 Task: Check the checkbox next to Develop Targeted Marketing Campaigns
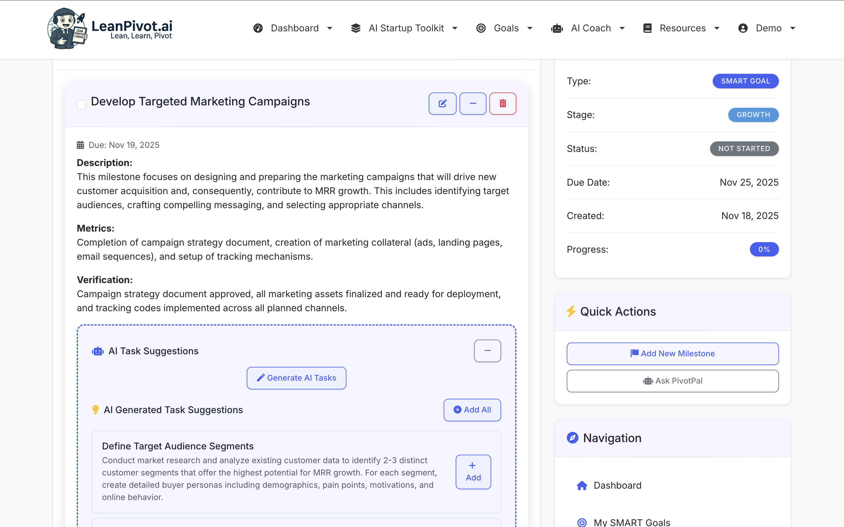click(81, 105)
